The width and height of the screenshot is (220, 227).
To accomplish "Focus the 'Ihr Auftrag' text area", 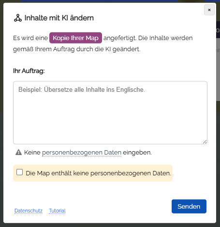I will [x=110, y=113].
